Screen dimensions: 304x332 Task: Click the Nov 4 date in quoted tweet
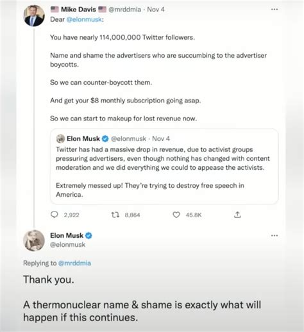pyautogui.click(x=161, y=138)
